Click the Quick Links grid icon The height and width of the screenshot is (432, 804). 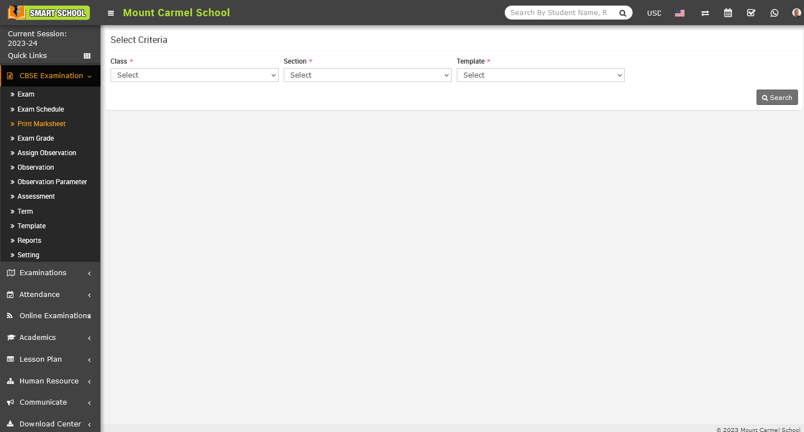pos(87,56)
